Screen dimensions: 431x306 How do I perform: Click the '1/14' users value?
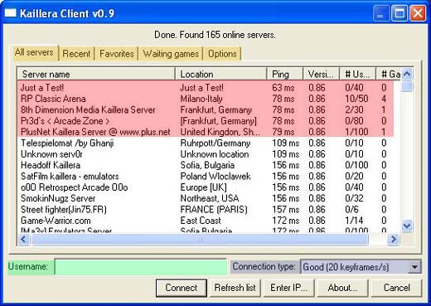click(x=354, y=221)
